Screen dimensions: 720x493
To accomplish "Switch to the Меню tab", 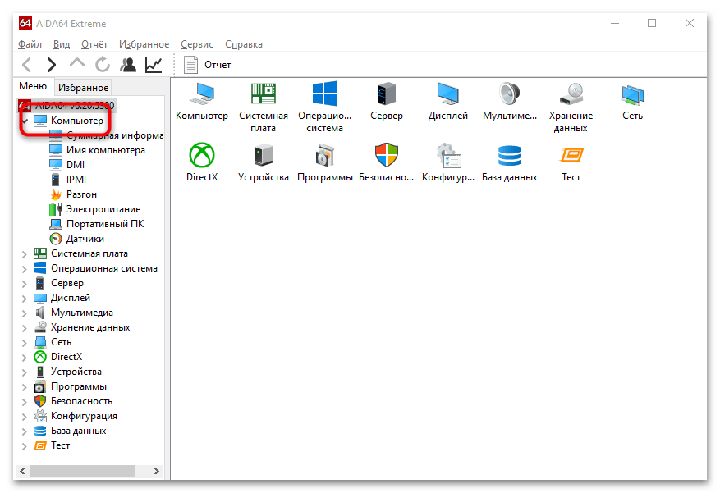I will [x=33, y=86].
